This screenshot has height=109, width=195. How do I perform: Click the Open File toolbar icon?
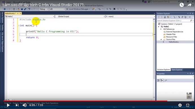[x=19, y=9]
